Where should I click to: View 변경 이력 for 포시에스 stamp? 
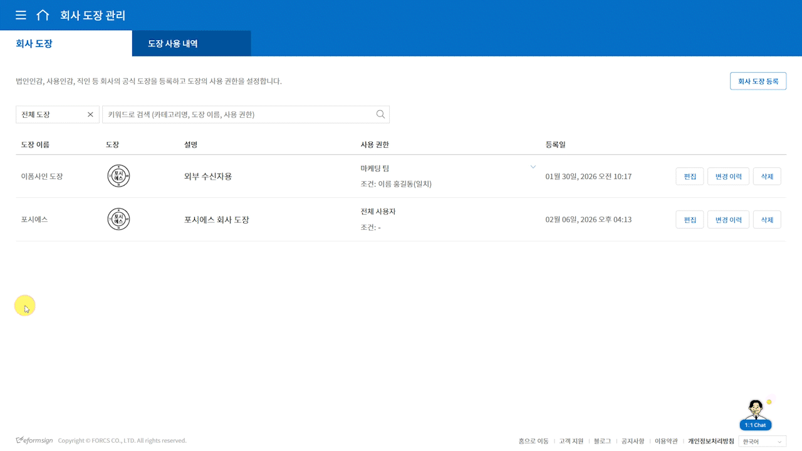[x=728, y=220]
